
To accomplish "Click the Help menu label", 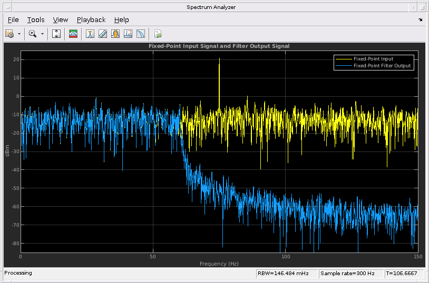I will [121, 19].
